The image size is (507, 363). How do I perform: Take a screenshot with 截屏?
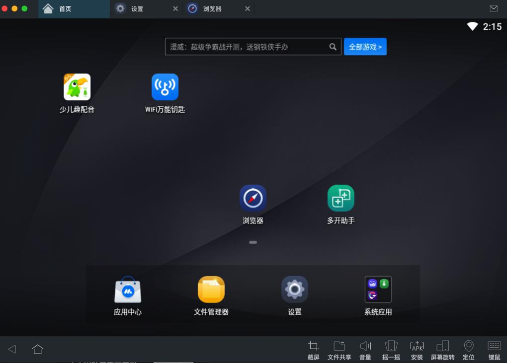coord(313,350)
